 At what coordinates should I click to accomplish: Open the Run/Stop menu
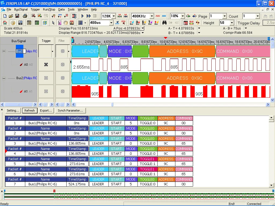[x=49, y=9]
